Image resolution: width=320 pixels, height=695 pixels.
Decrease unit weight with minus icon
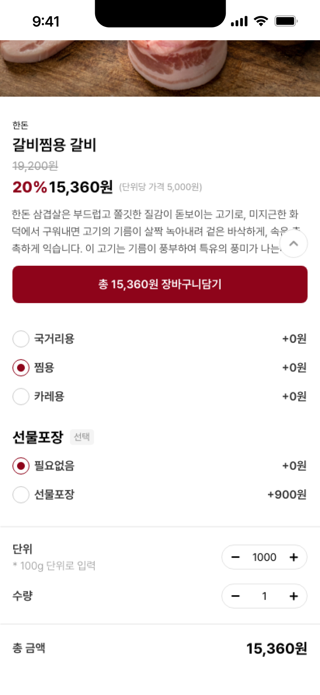point(236,557)
